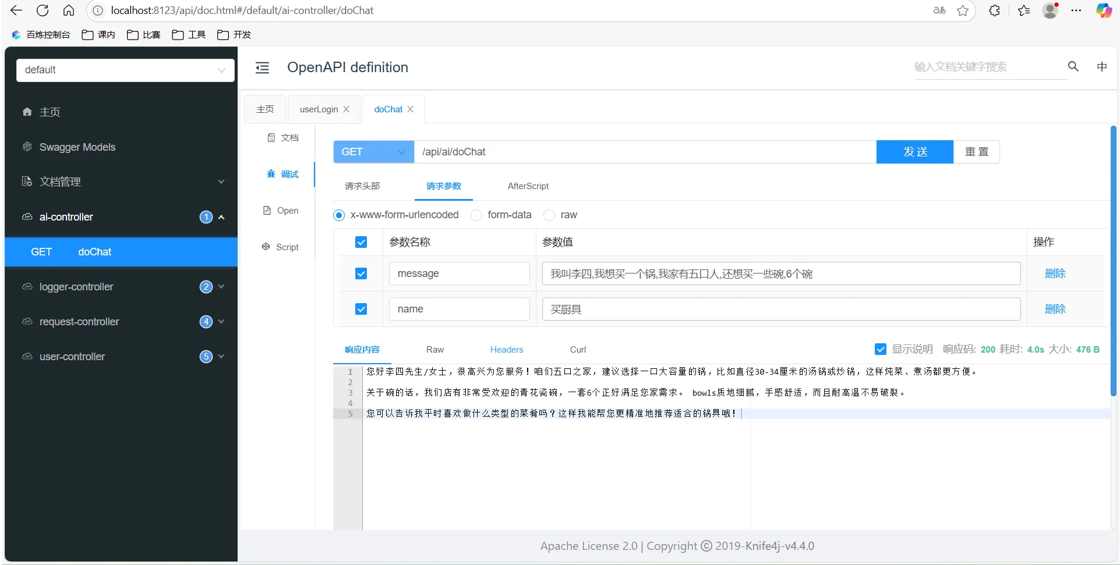This screenshot has height=565, width=1120.
Task: Select GET doChat endpoint in sidebar
Action: point(121,252)
